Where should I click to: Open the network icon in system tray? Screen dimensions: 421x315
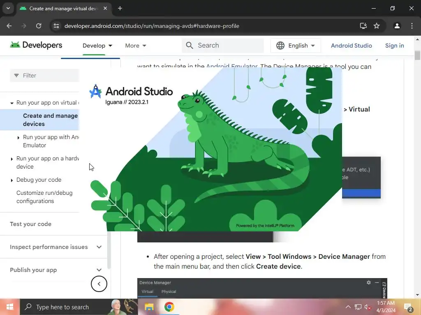click(x=358, y=307)
